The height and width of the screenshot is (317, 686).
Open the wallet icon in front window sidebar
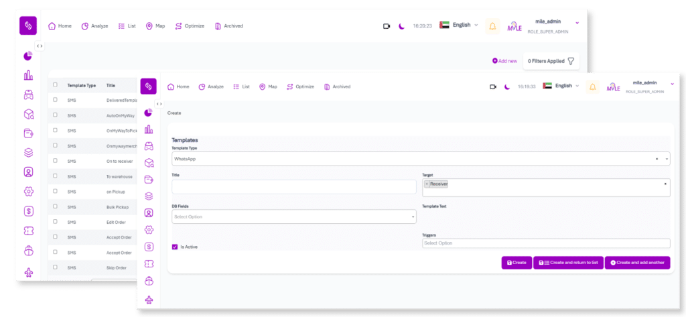click(x=149, y=180)
